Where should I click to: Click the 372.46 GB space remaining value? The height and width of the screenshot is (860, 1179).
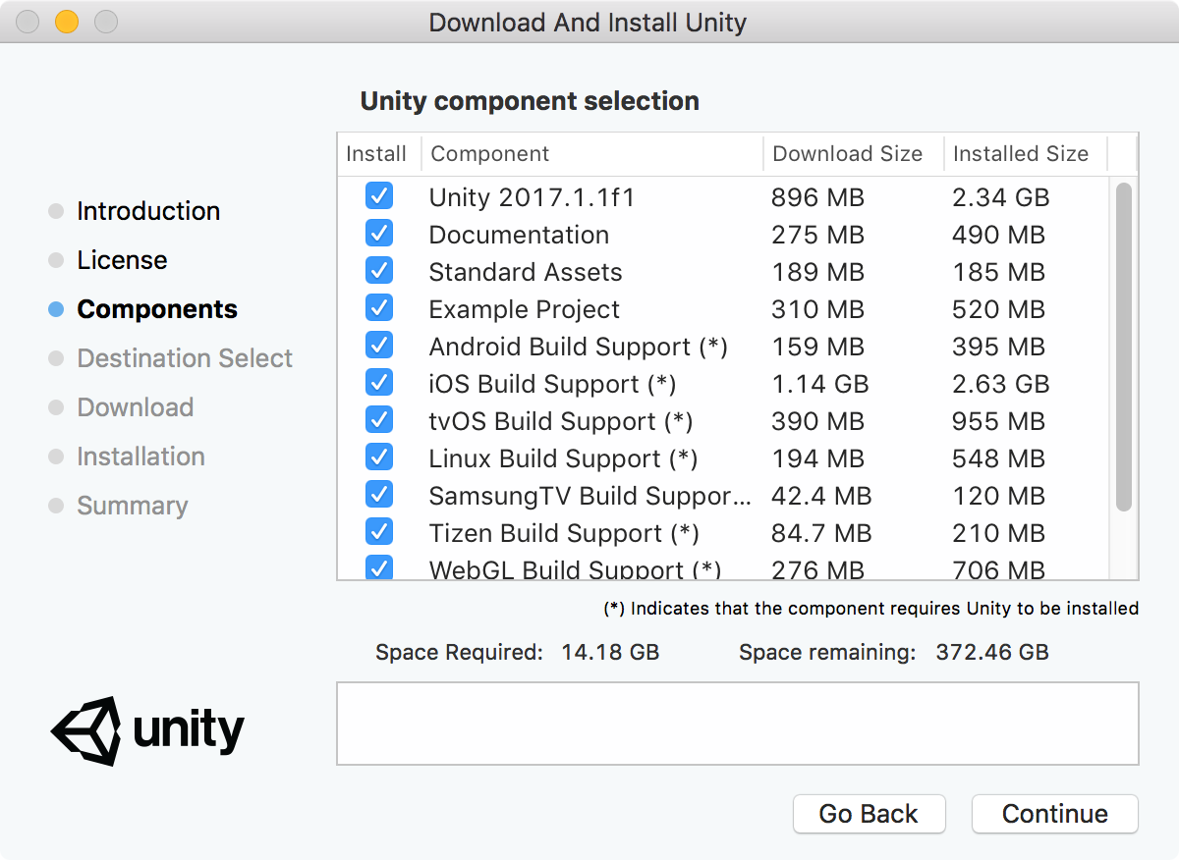992,652
